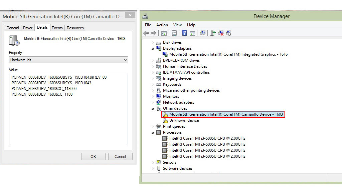Click the Other devices question-mark icon
342x192 pixels.
(159, 108)
